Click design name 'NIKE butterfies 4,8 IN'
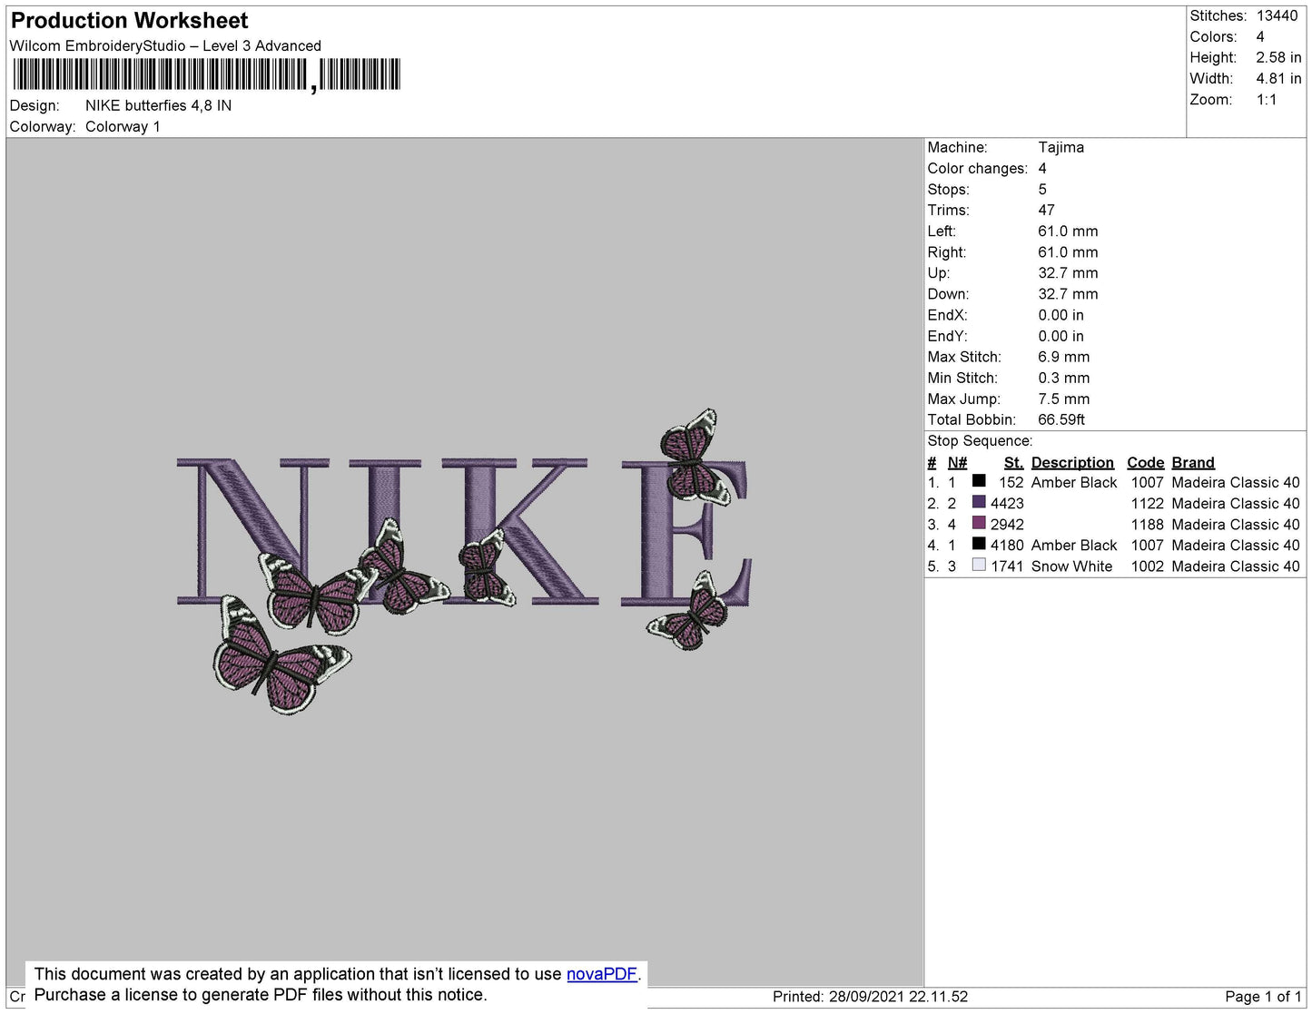The width and height of the screenshot is (1312, 1014). tap(158, 105)
